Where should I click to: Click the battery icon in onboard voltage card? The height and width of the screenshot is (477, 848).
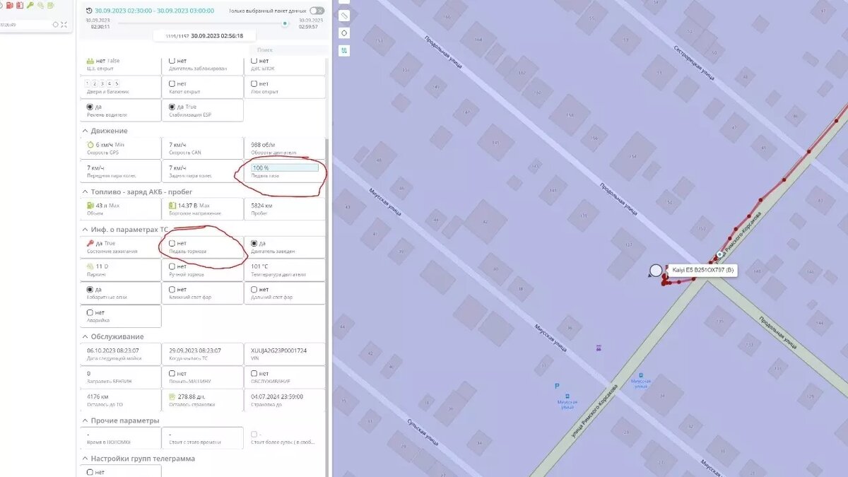(x=172, y=206)
